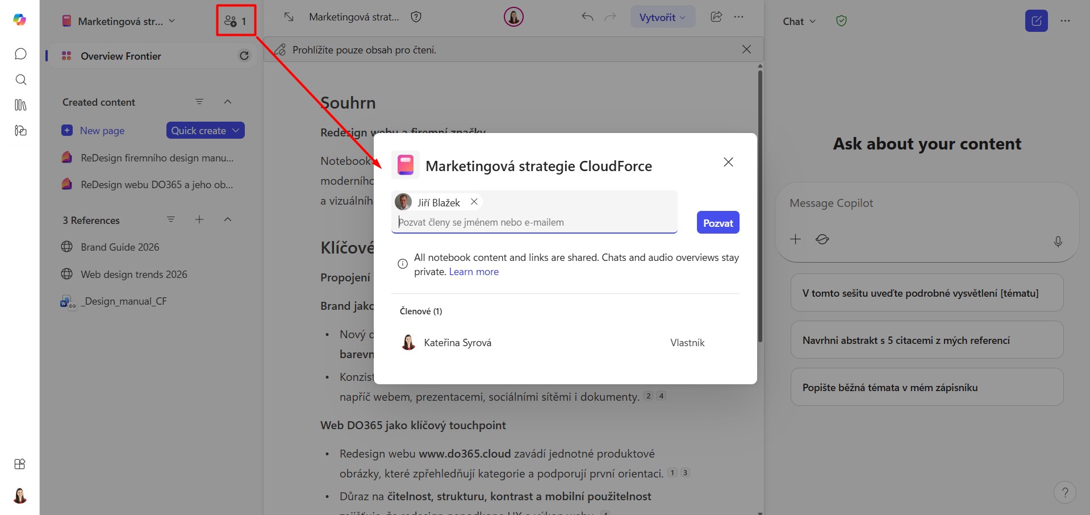
Task: Click the agent icon in message box
Action: pyautogui.click(x=822, y=239)
